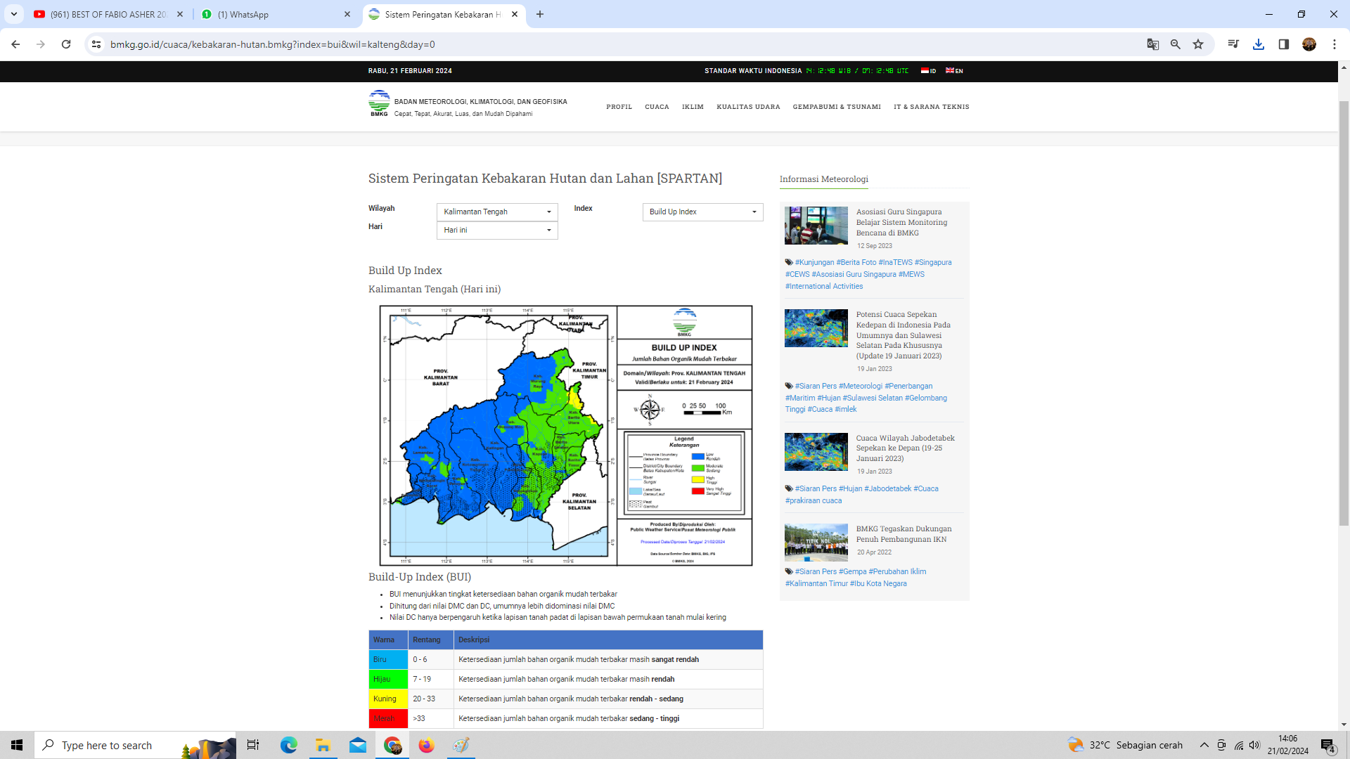Open the notification center icon
Viewport: 1350px width, 759px height.
point(1328,745)
